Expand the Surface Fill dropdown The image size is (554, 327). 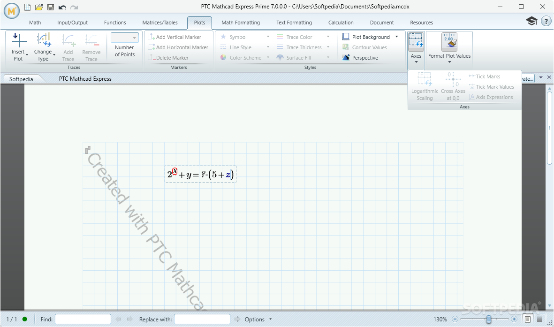(x=328, y=57)
